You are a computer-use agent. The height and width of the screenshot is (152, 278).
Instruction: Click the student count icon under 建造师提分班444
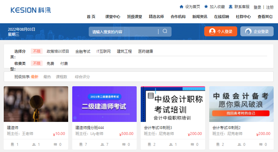tap(102, 144)
